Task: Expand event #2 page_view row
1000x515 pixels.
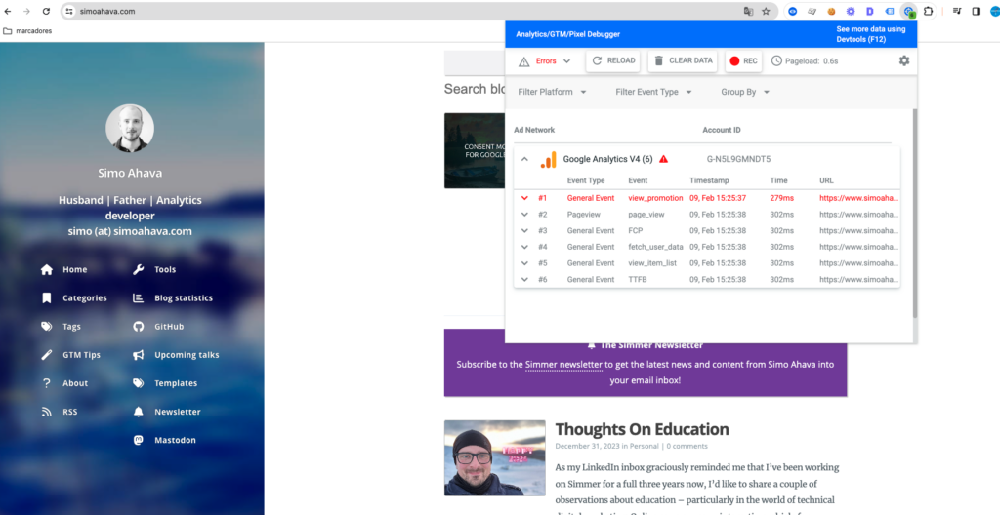Action: pos(524,215)
